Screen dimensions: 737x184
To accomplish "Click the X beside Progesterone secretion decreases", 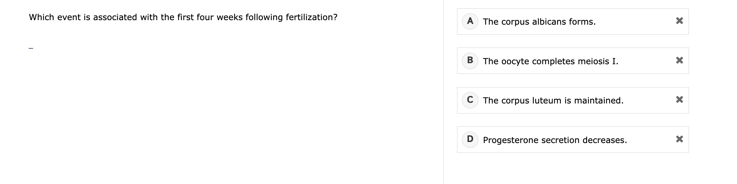I will coord(679,139).
